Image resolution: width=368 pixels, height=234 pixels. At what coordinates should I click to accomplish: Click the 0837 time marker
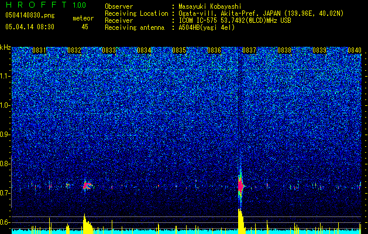coord(249,50)
